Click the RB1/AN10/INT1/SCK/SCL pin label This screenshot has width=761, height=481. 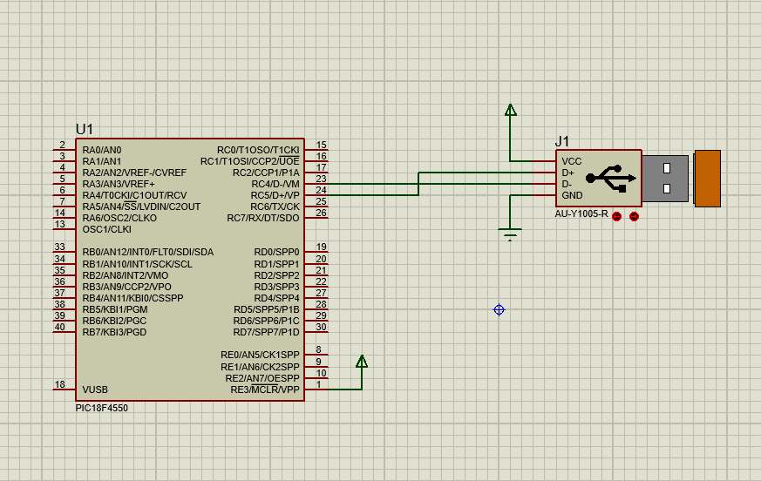tap(138, 265)
